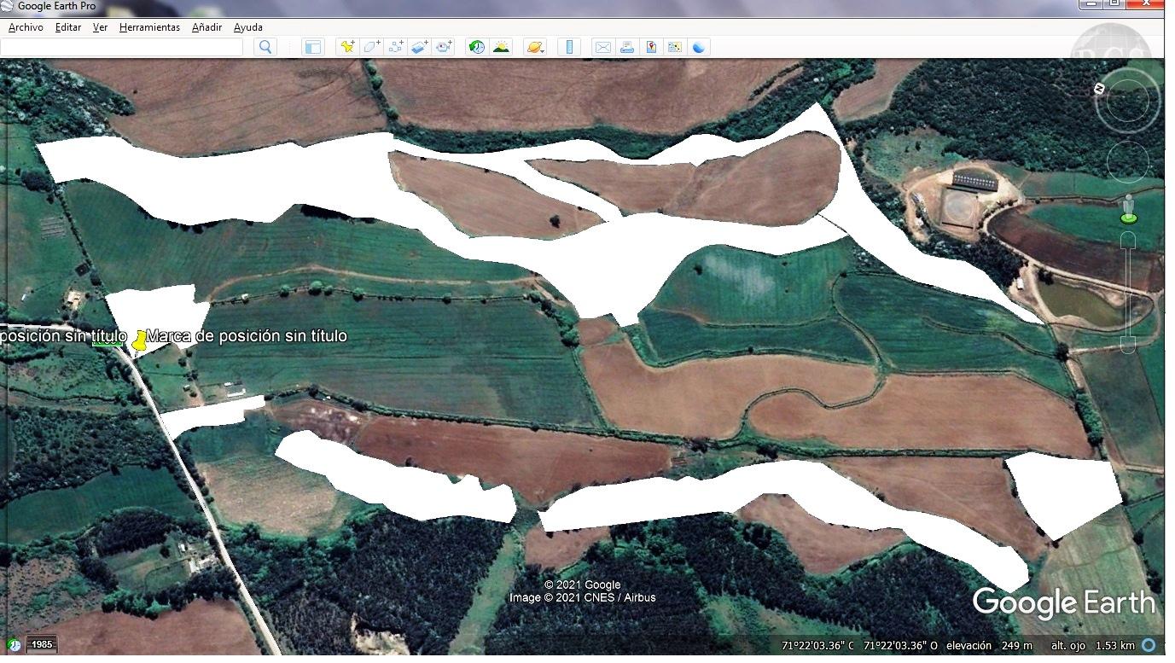
Task: Select the Record a Tour tool
Action: point(443,47)
